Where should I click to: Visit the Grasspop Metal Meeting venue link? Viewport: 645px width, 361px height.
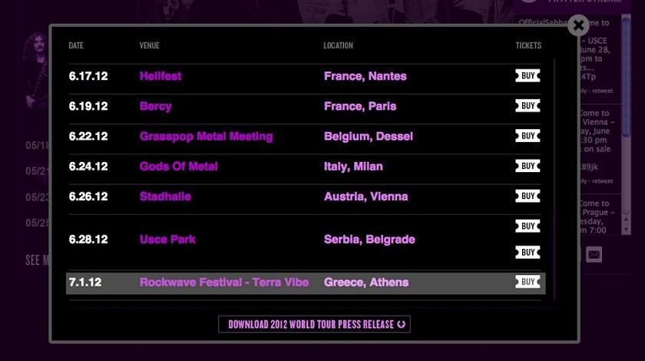(206, 136)
